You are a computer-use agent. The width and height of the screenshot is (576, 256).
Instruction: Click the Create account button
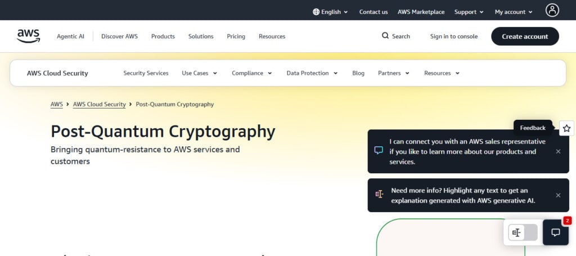(525, 37)
